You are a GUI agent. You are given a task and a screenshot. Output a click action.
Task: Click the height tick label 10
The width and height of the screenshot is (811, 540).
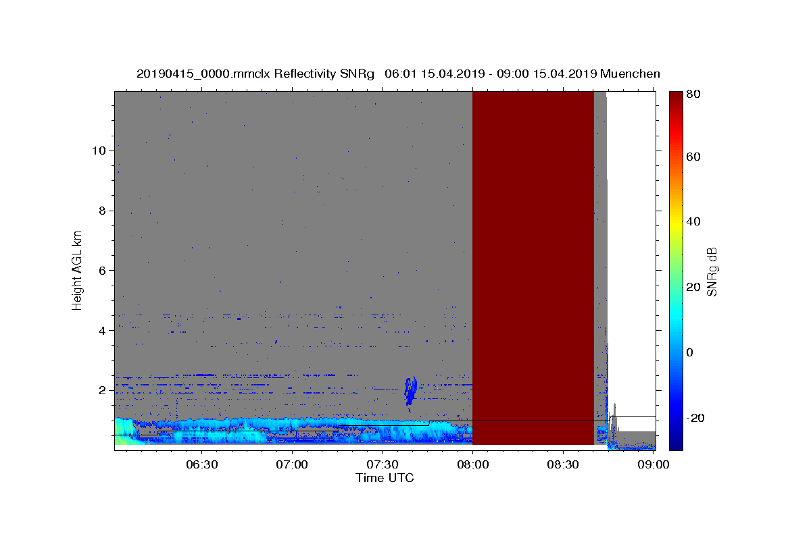101,151
